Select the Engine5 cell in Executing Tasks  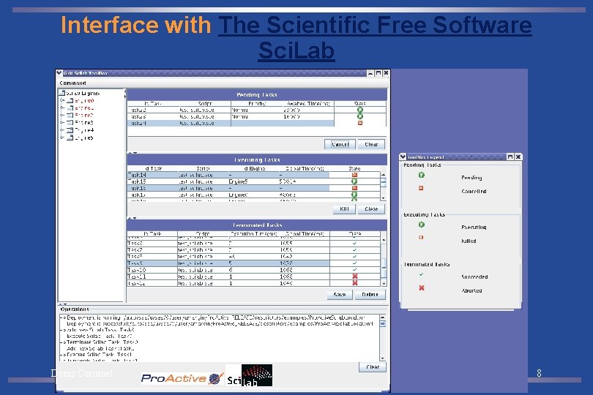[253, 181]
